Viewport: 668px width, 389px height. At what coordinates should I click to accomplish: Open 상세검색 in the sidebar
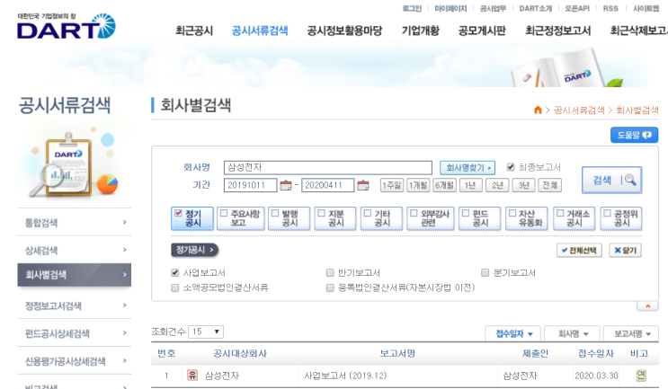pyautogui.click(x=74, y=250)
